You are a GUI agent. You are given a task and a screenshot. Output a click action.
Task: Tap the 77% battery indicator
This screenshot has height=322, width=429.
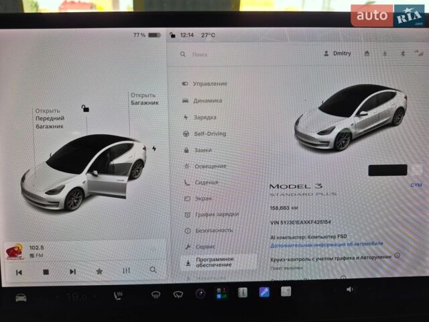[147, 35]
